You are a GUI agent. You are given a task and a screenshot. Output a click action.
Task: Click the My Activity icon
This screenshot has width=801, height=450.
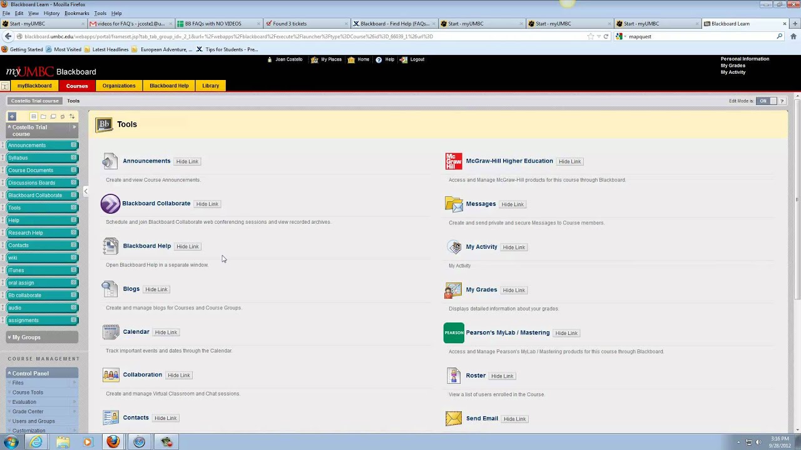[455, 247]
